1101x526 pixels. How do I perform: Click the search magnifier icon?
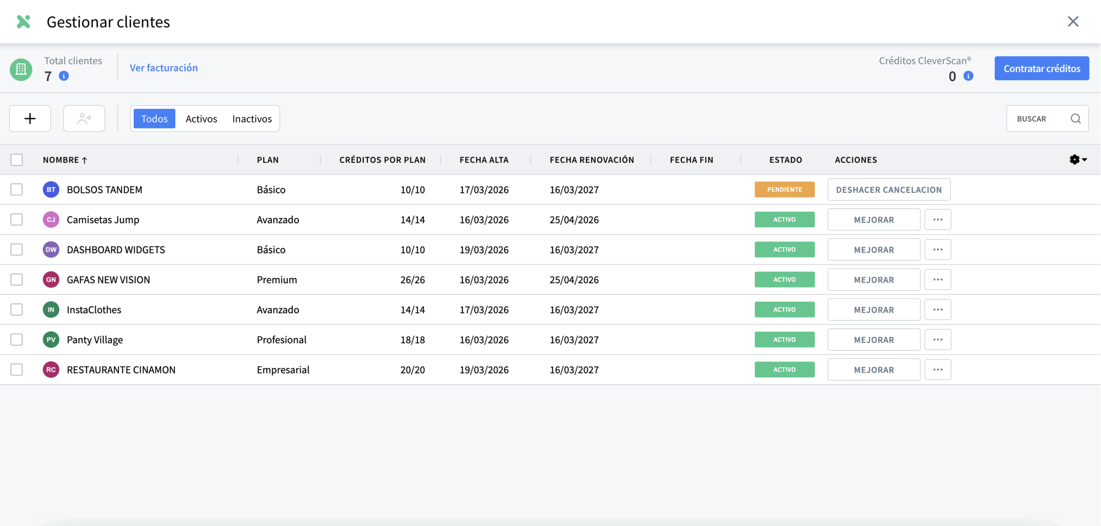[1075, 119]
